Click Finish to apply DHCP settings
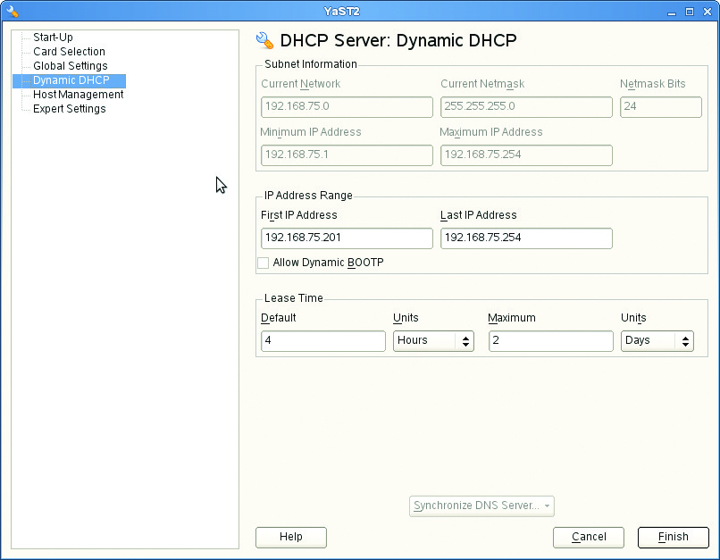The image size is (720, 560). (x=673, y=537)
